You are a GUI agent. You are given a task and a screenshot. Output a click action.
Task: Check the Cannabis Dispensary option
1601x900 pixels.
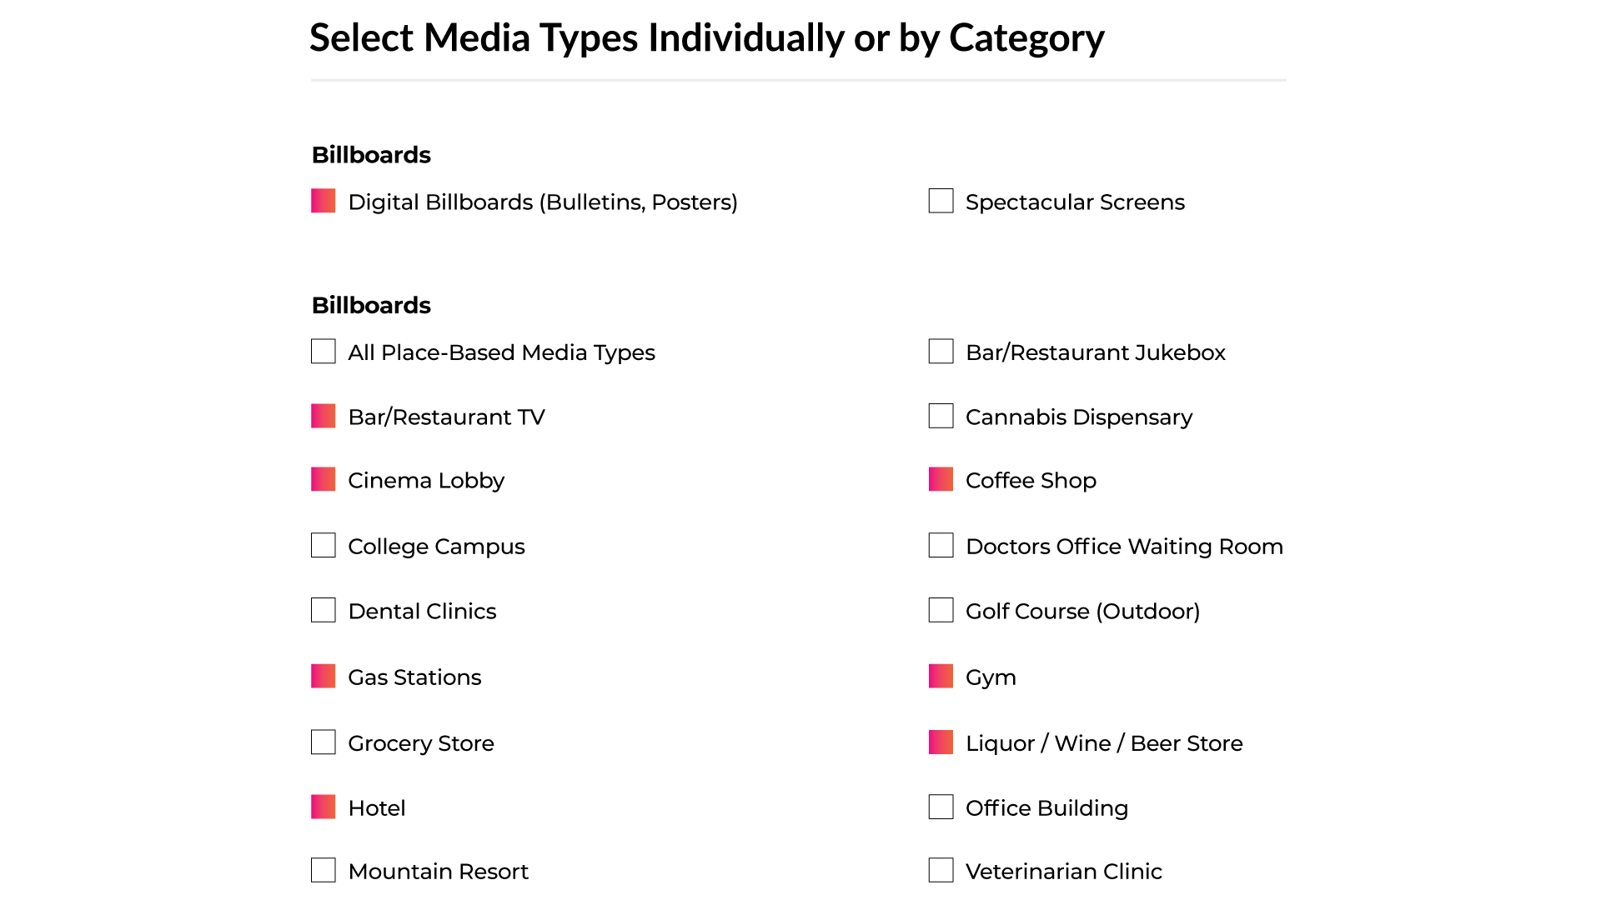tap(941, 416)
